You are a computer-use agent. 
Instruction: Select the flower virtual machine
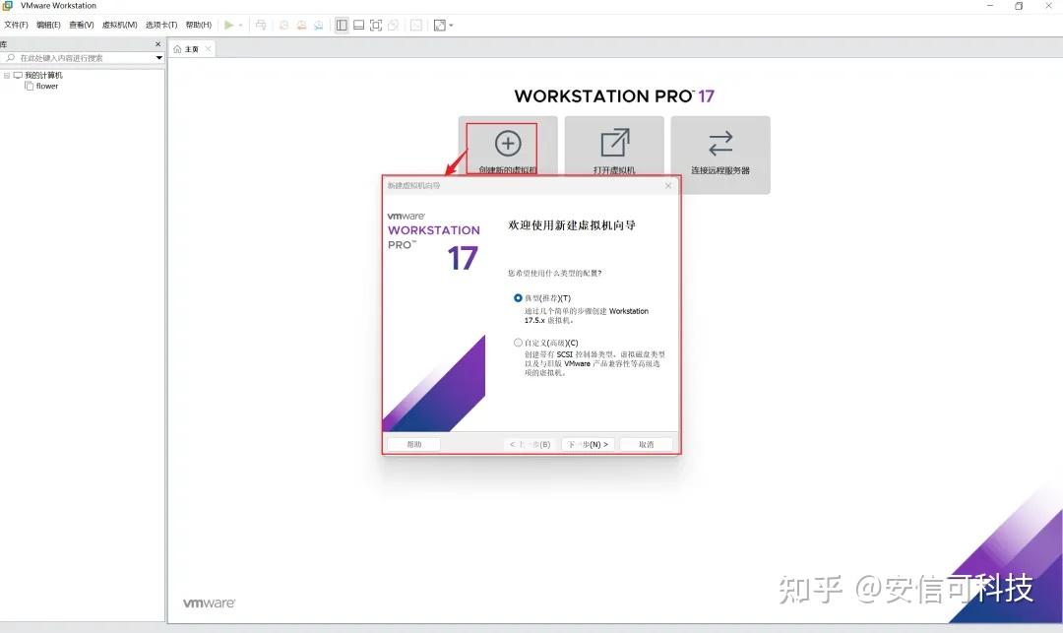click(x=47, y=86)
